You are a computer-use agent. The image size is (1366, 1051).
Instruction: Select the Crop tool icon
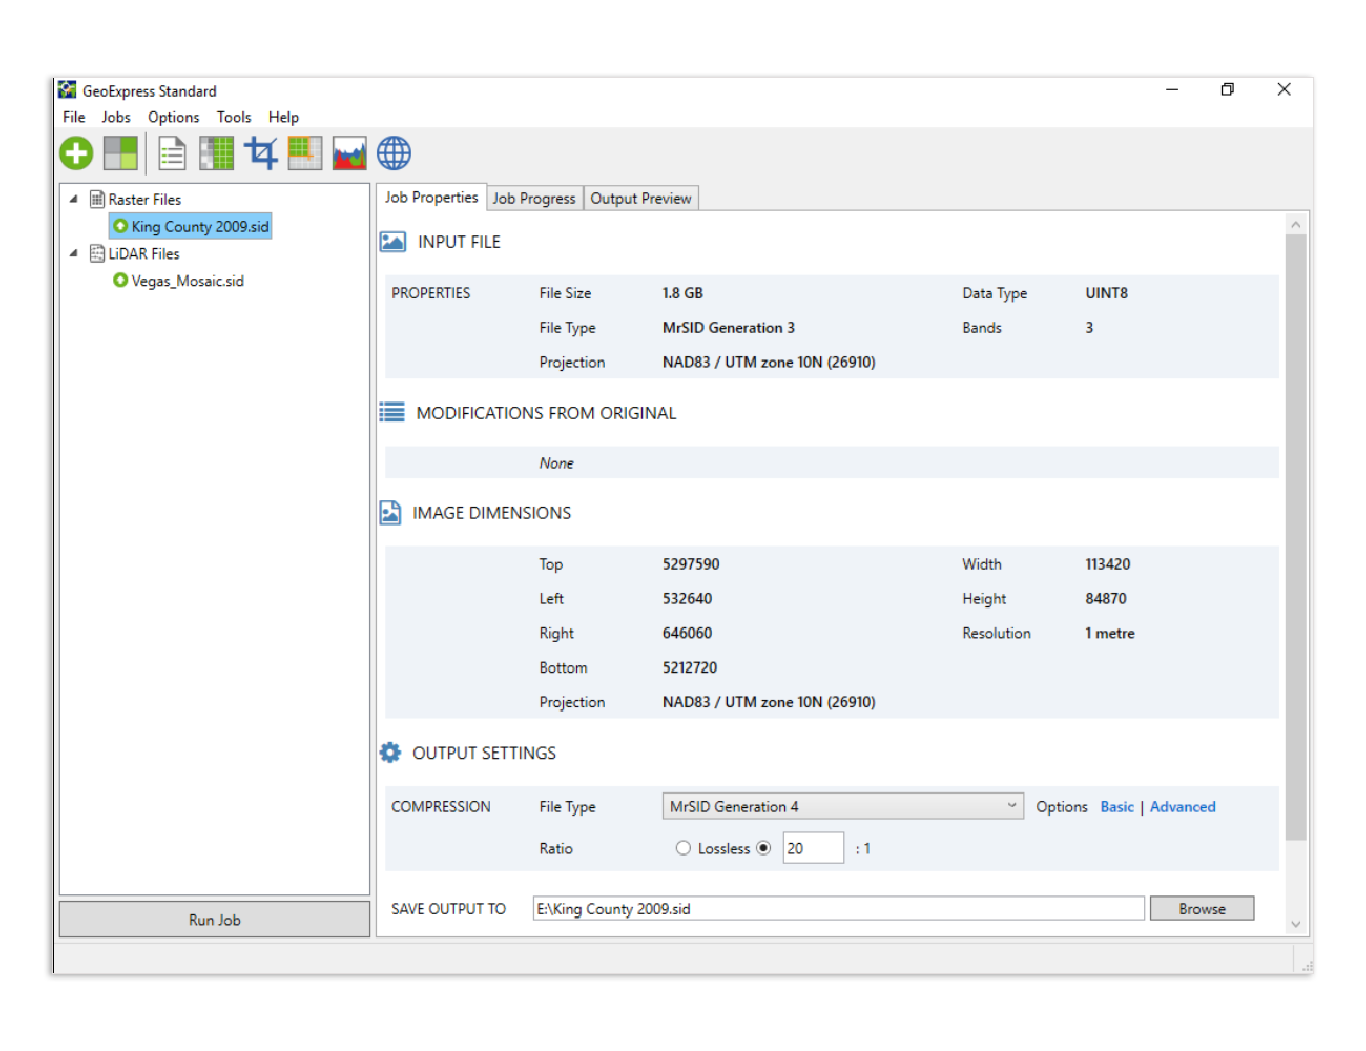(261, 153)
